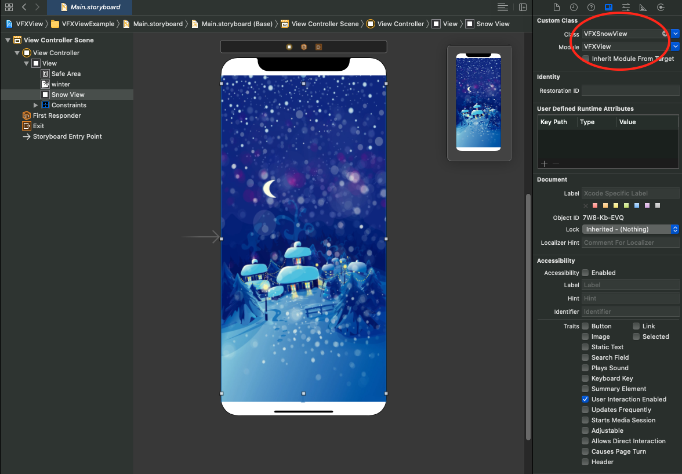
Task: Add a user defined runtime attribute
Action: pos(544,164)
